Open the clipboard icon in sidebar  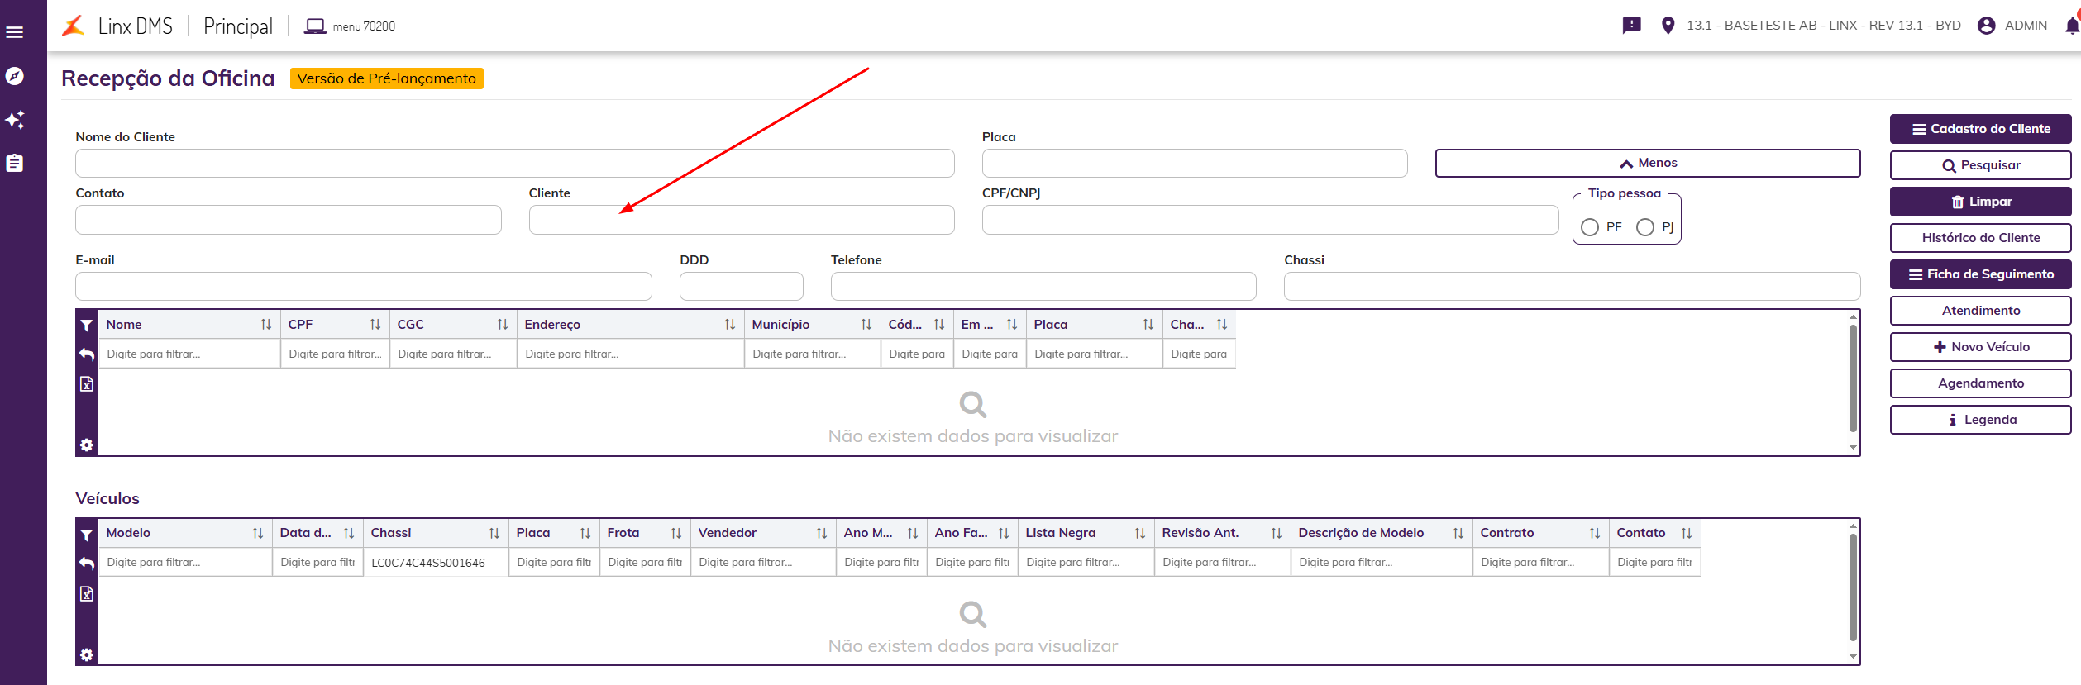pos(15,164)
